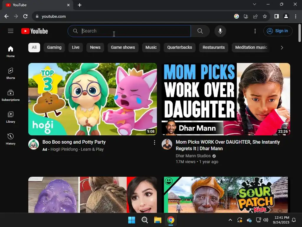Go back in the browser
Screen dimensions: 302x227
(x=6, y=17)
